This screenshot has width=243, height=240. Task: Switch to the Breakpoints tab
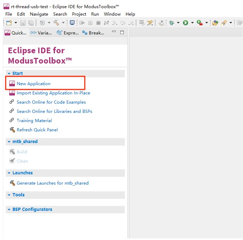tap(93, 33)
